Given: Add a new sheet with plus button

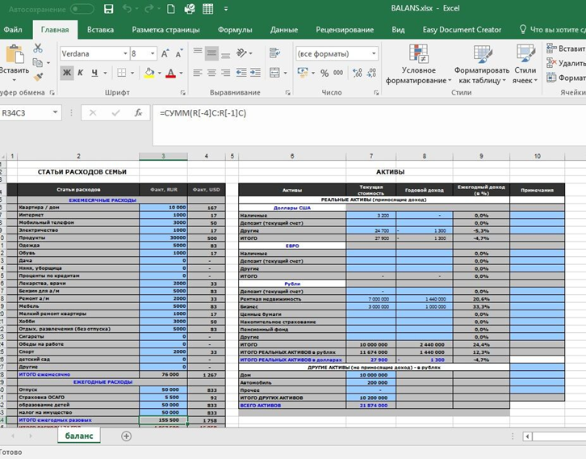Looking at the screenshot, I should coord(126,436).
